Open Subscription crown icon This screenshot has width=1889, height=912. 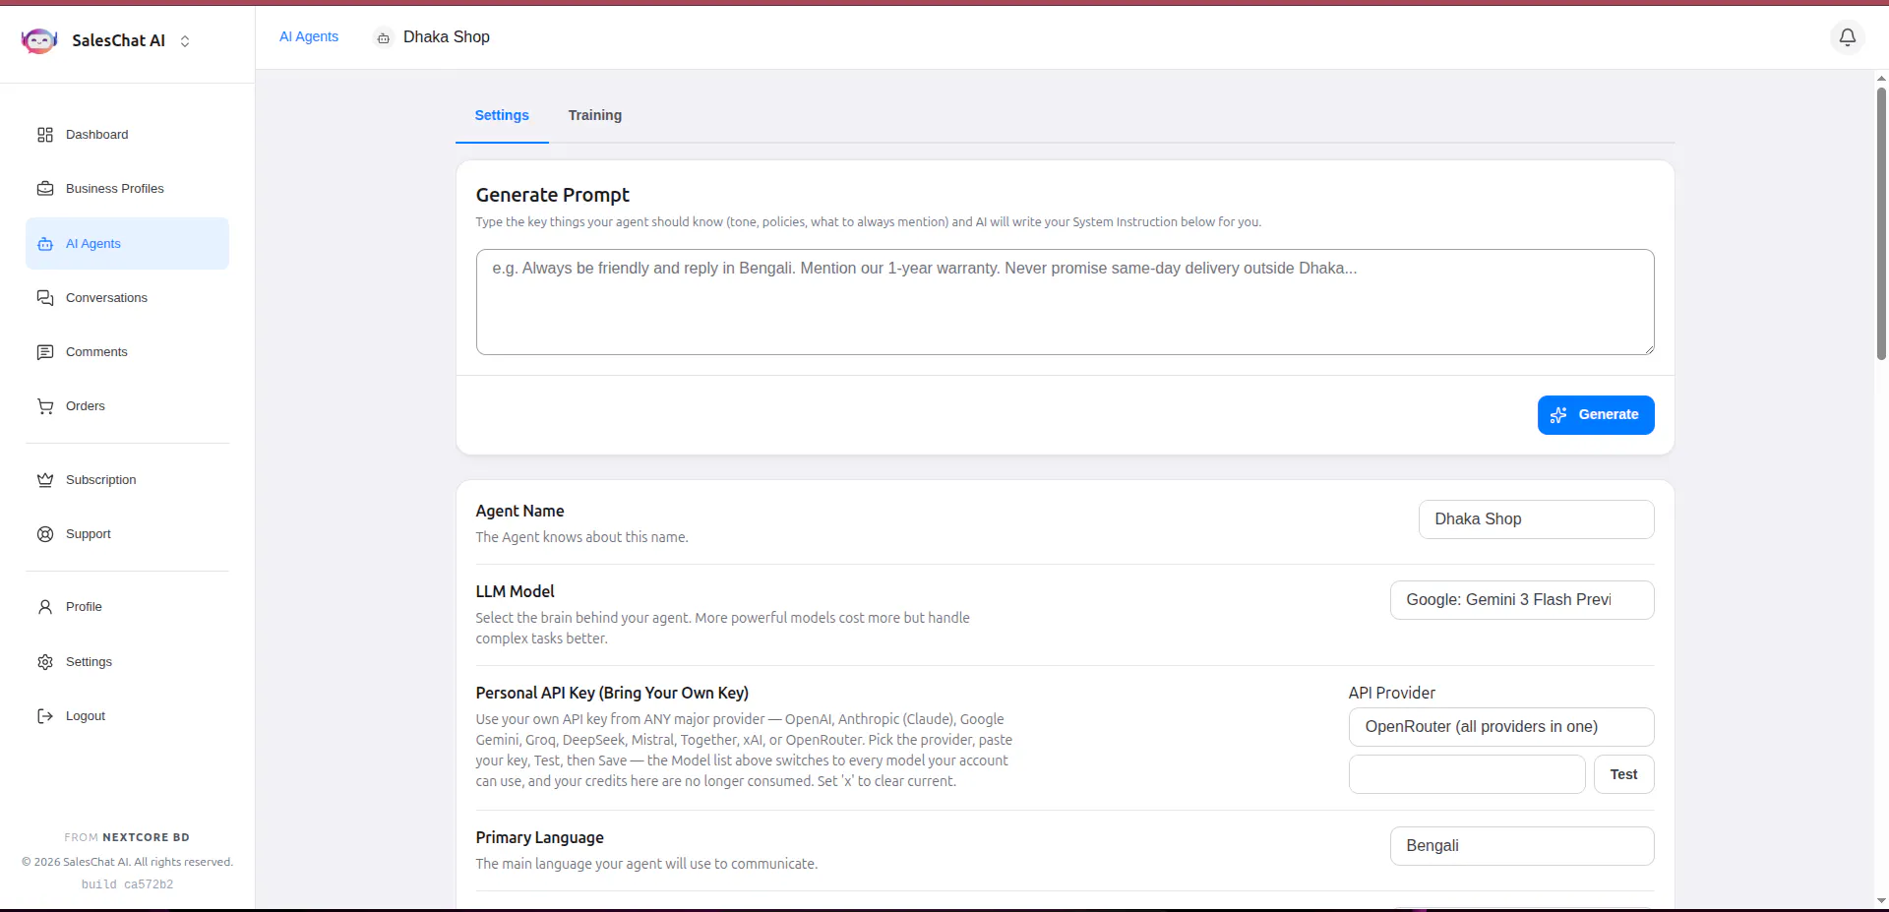pyautogui.click(x=45, y=480)
